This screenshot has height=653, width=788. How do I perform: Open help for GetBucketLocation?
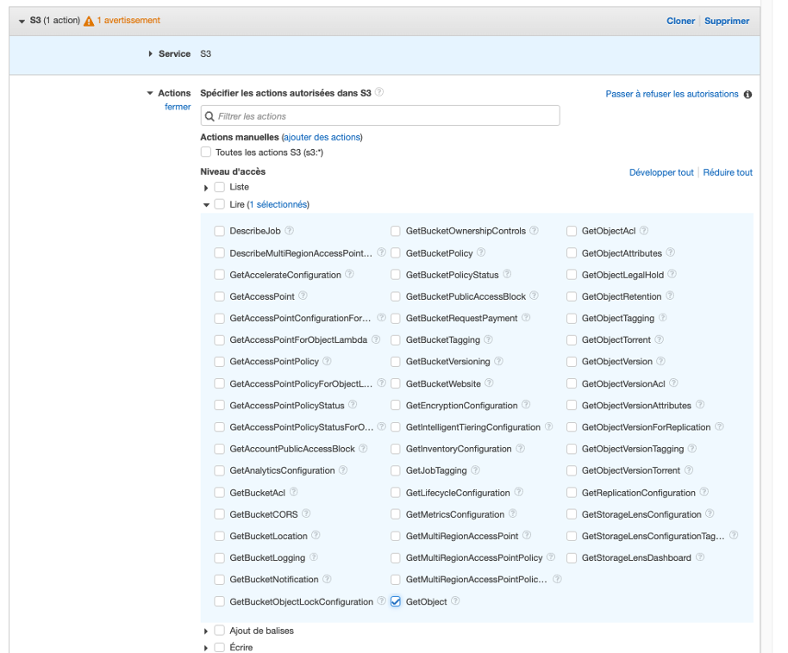pos(316,536)
